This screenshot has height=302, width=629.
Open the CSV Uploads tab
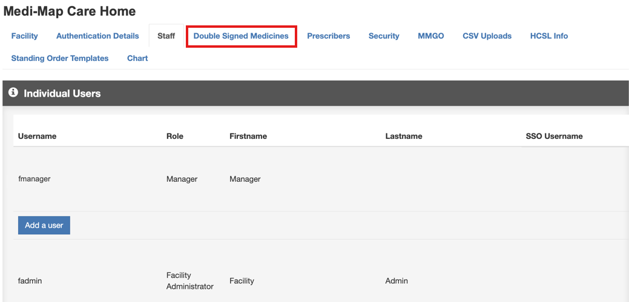(x=487, y=36)
